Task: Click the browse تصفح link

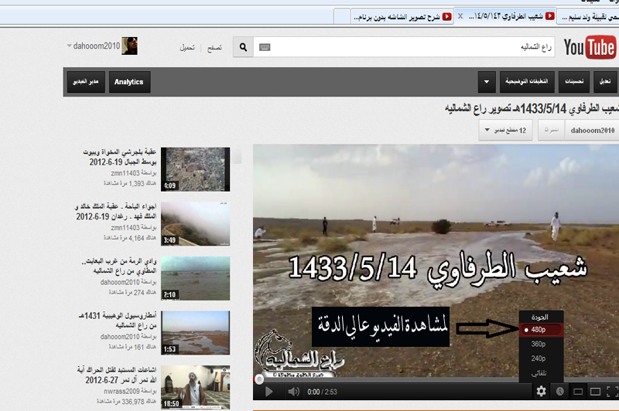Action: [215, 48]
